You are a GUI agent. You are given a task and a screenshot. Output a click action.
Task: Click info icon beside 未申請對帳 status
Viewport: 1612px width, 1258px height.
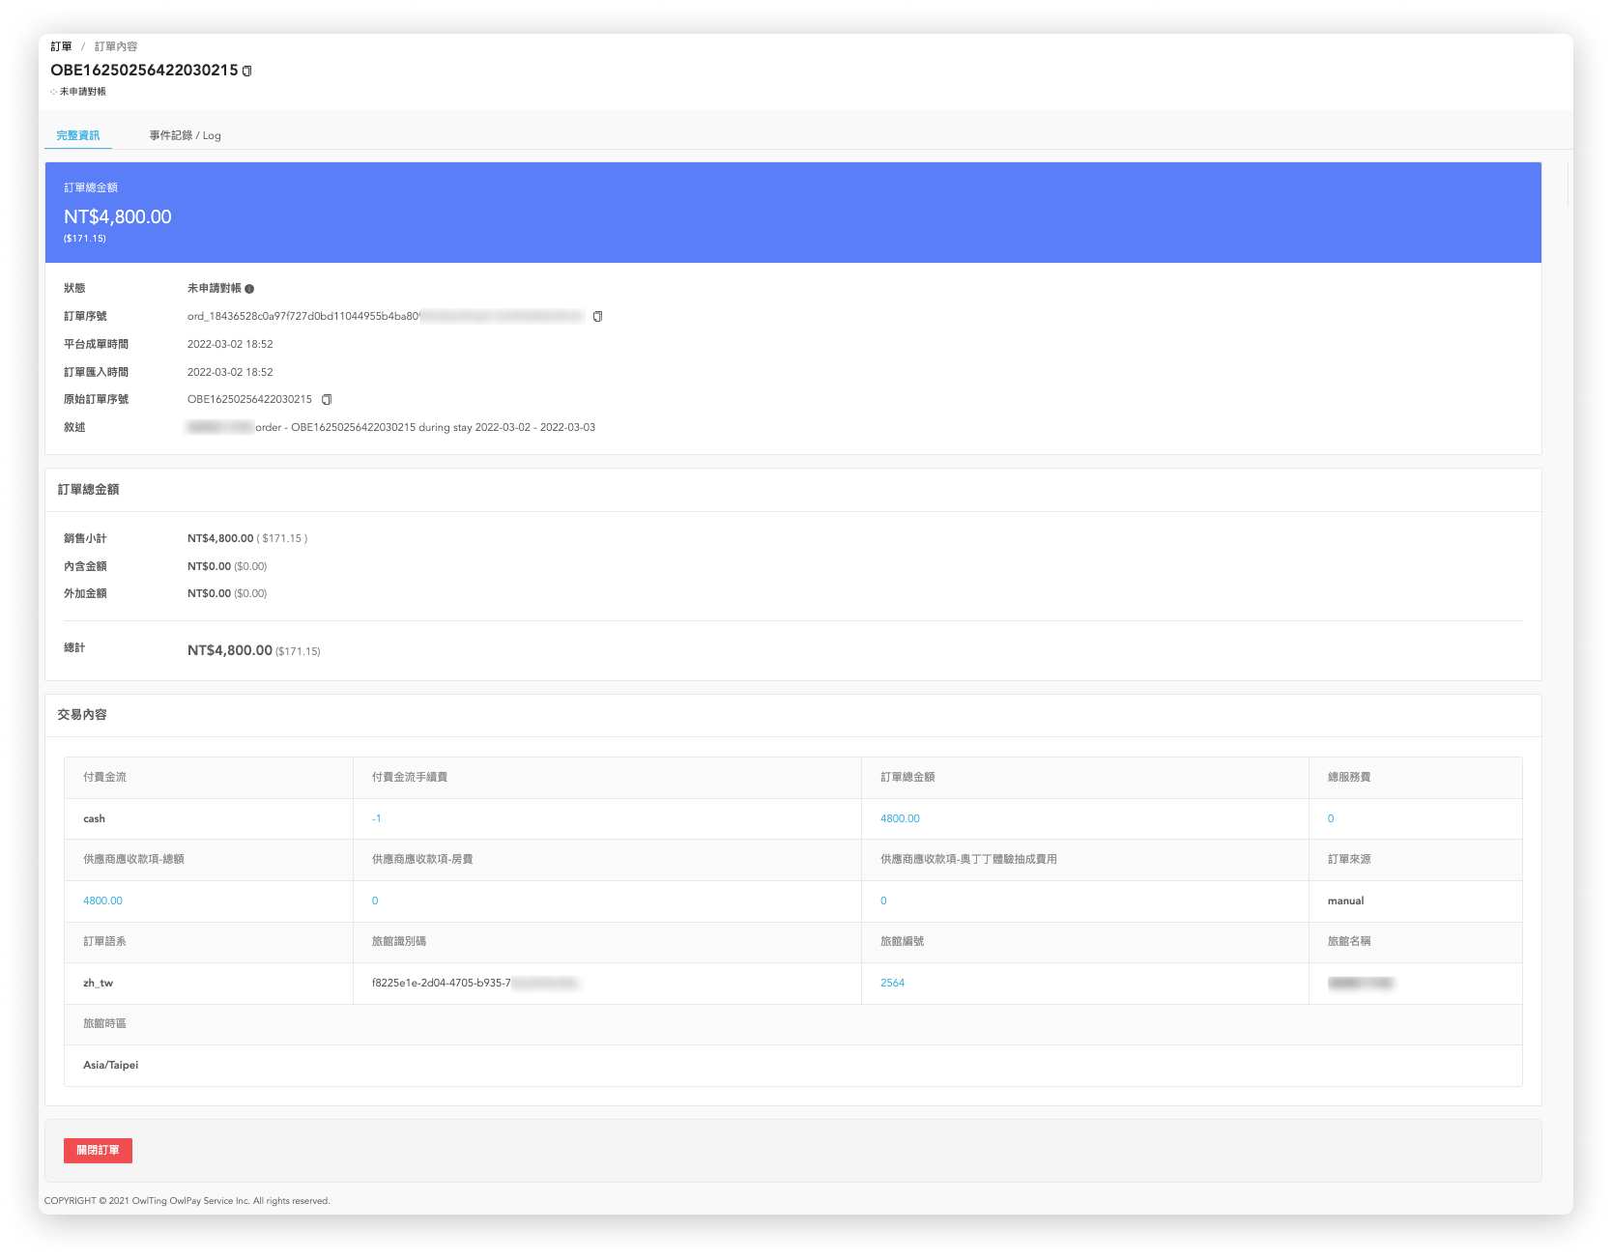pos(249,289)
